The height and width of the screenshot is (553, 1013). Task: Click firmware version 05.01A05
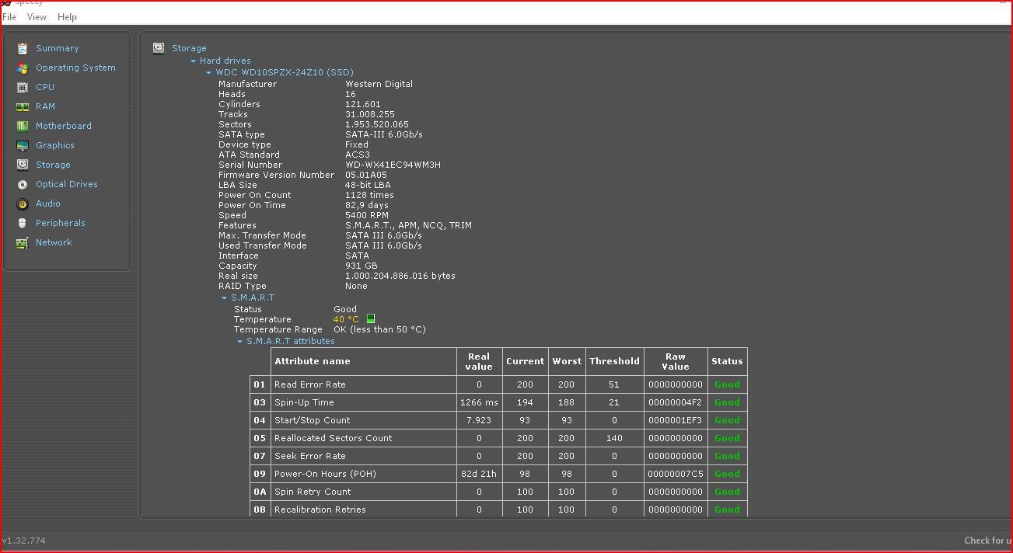pos(366,175)
